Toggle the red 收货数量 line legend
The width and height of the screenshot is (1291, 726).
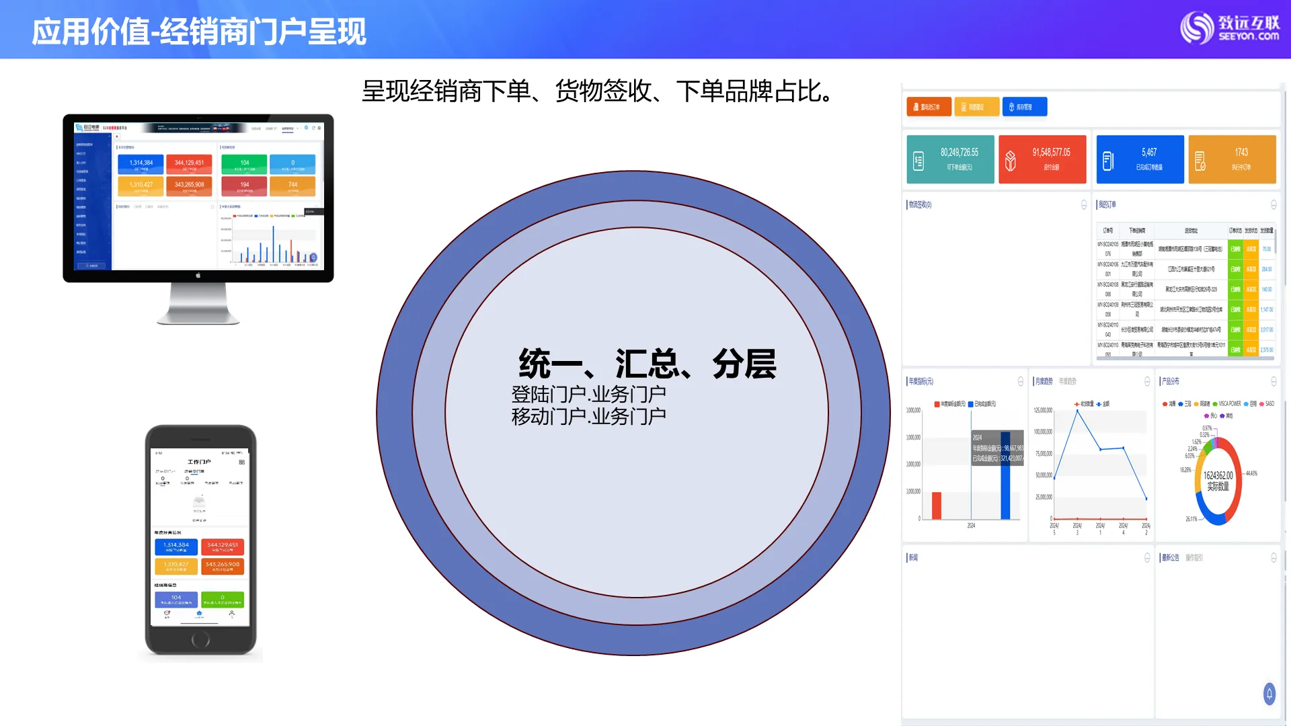[x=1084, y=404]
